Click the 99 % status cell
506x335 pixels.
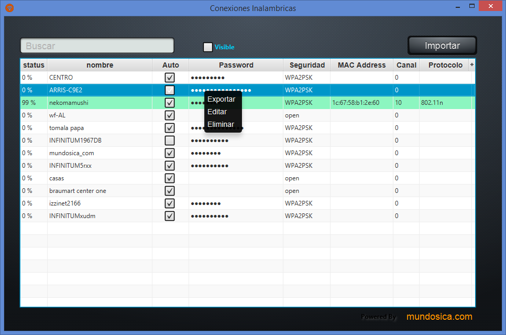pyautogui.click(x=29, y=103)
